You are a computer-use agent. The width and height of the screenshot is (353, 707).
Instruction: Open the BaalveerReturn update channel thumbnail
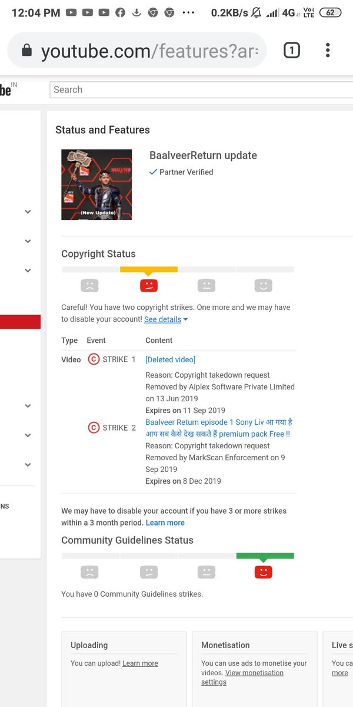tap(96, 184)
